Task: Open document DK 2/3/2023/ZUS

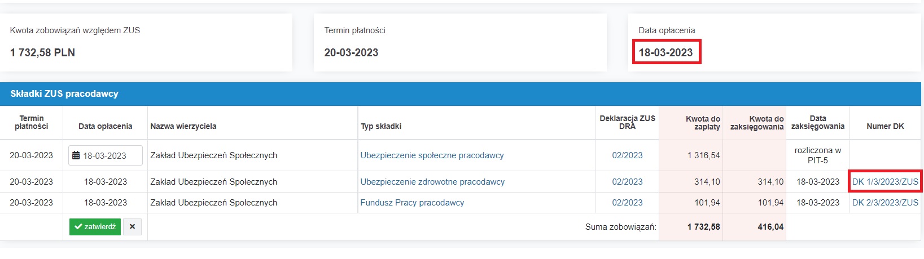Action: (x=885, y=203)
